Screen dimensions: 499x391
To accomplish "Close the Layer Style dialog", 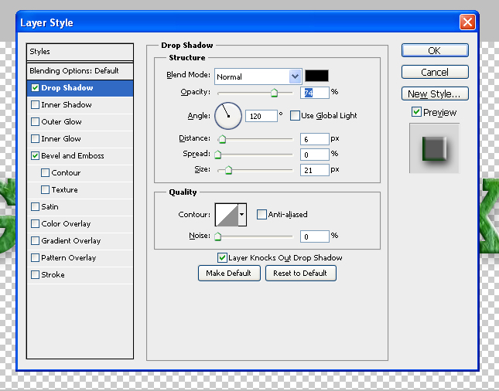I will 467,22.
